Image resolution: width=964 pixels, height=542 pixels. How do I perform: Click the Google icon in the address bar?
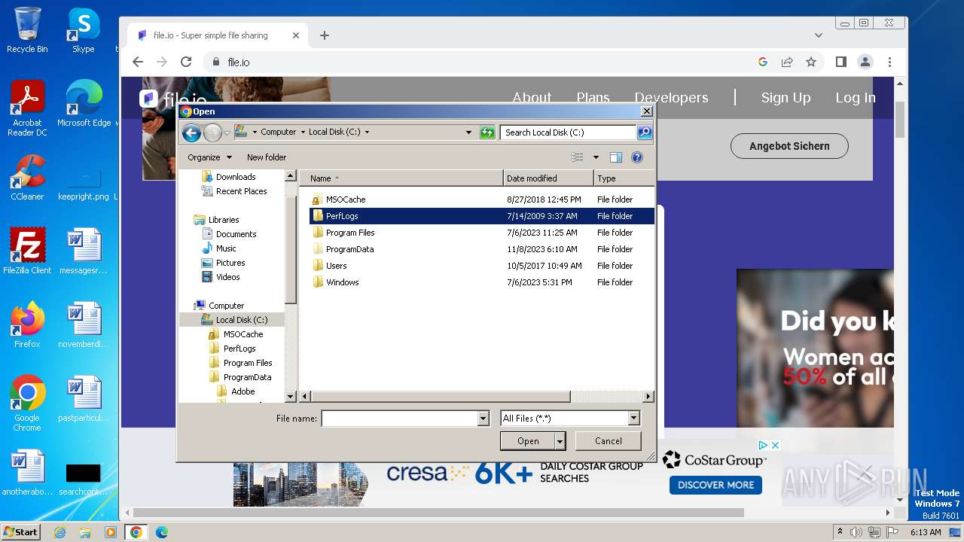[x=763, y=62]
